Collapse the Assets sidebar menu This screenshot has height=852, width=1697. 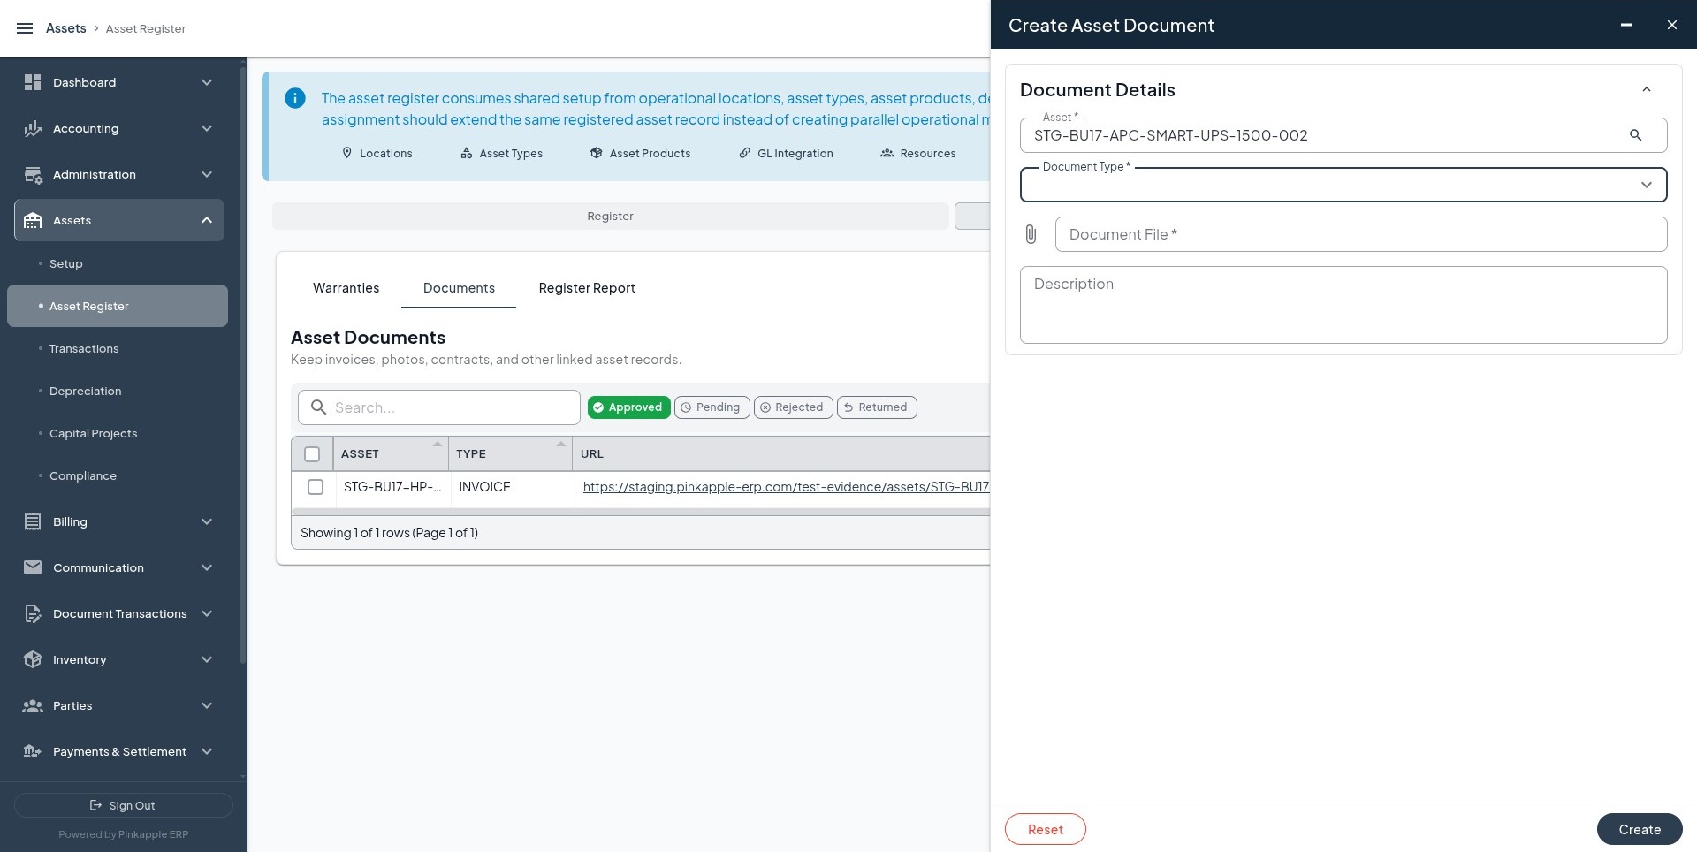[x=207, y=220]
